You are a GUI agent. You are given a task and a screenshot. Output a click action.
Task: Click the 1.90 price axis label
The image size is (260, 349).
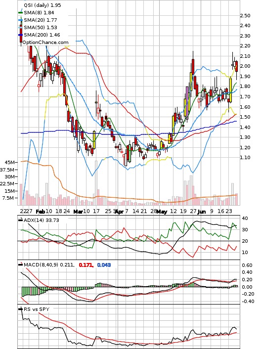click(245, 76)
